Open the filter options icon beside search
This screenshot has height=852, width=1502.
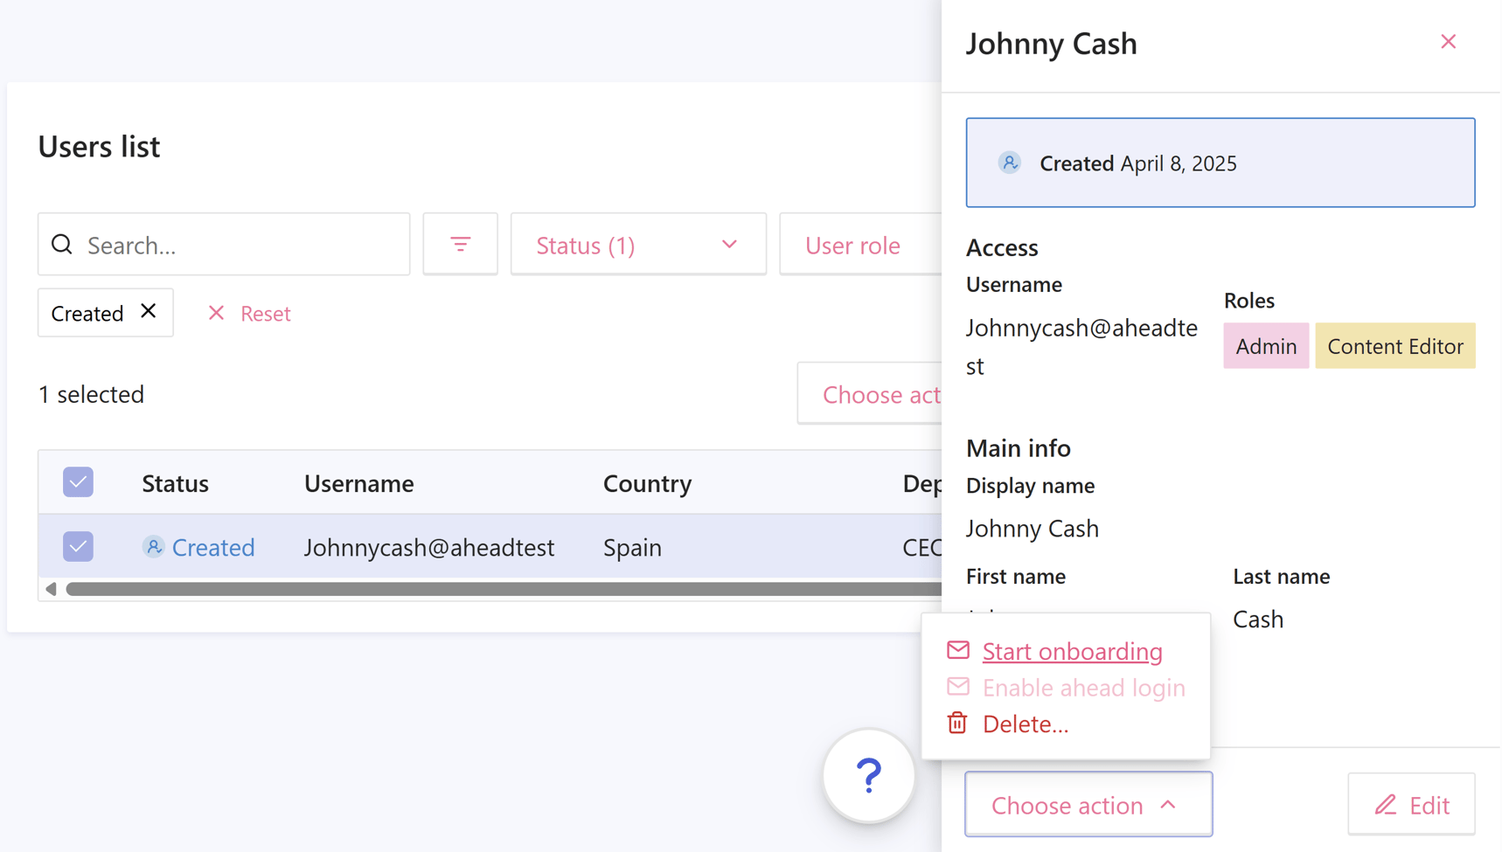pos(460,244)
